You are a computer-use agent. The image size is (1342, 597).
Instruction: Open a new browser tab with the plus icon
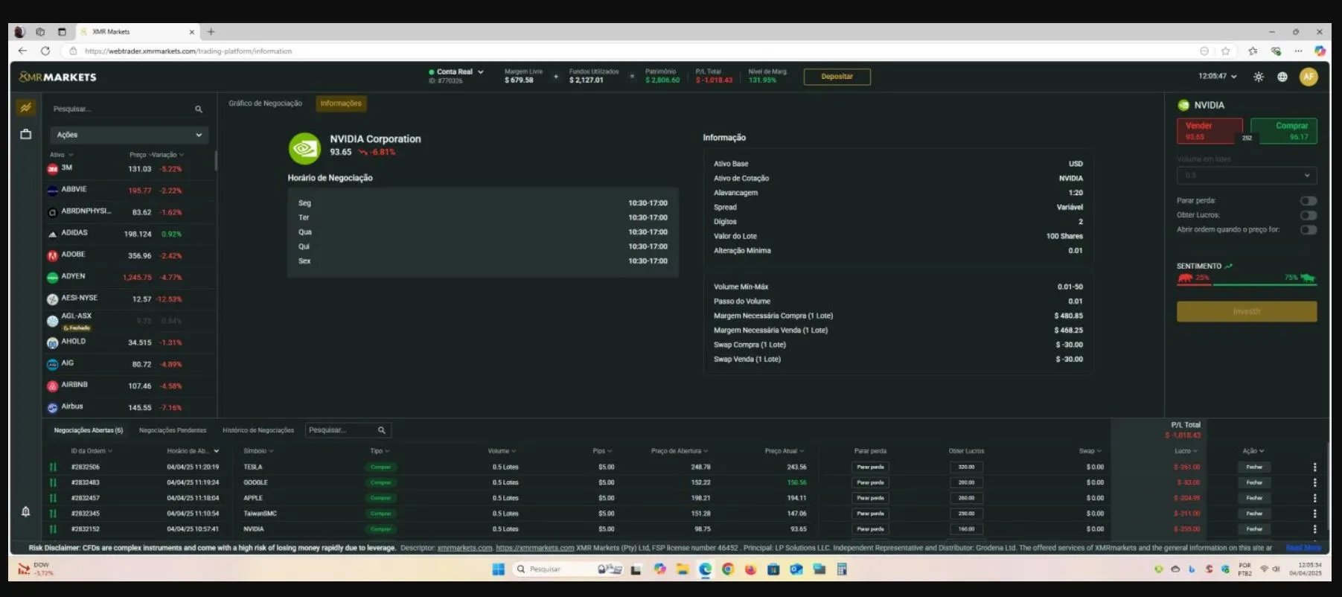point(211,32)
